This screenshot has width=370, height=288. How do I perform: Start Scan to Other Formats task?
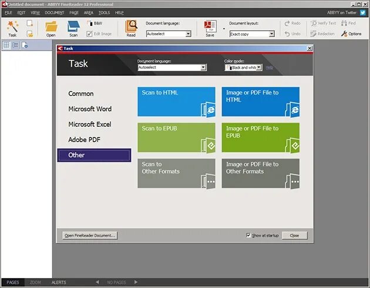tap(177, 173)
